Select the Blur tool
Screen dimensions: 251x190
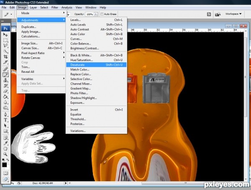pyautogui.click(x=5, y=102)
